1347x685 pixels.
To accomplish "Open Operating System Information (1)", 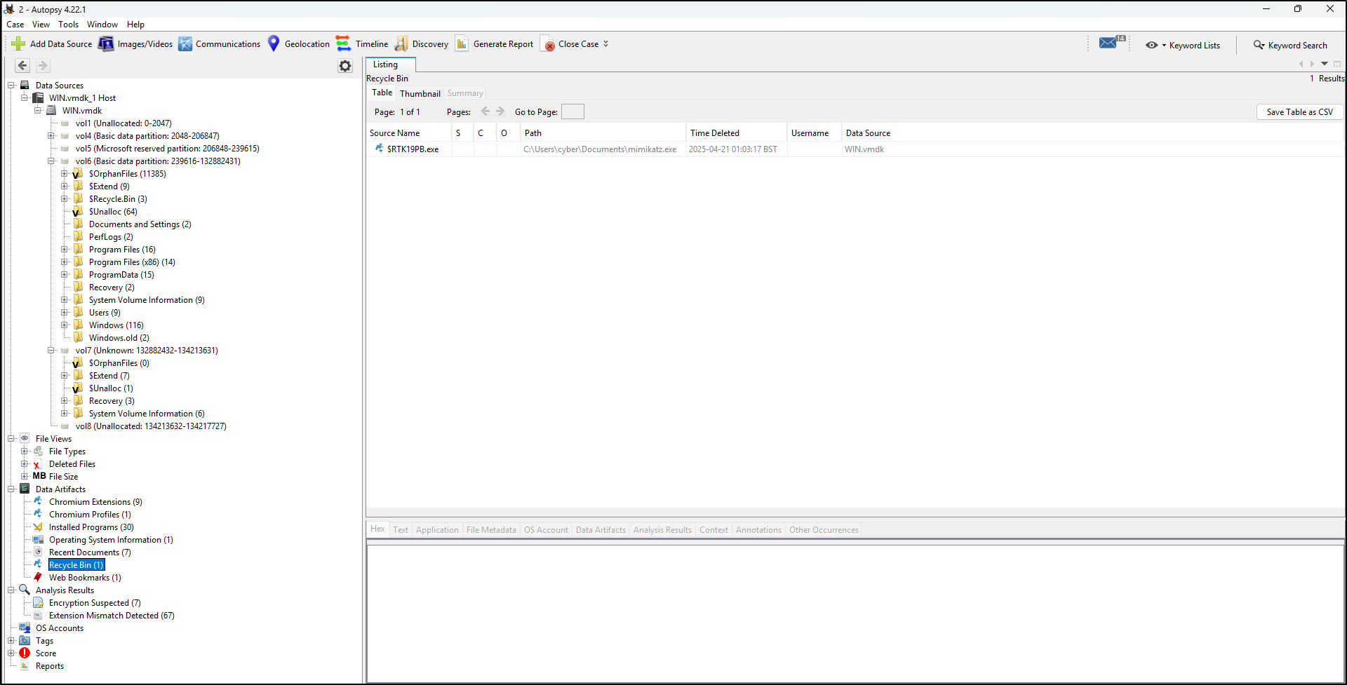I will tap(111, 540).
